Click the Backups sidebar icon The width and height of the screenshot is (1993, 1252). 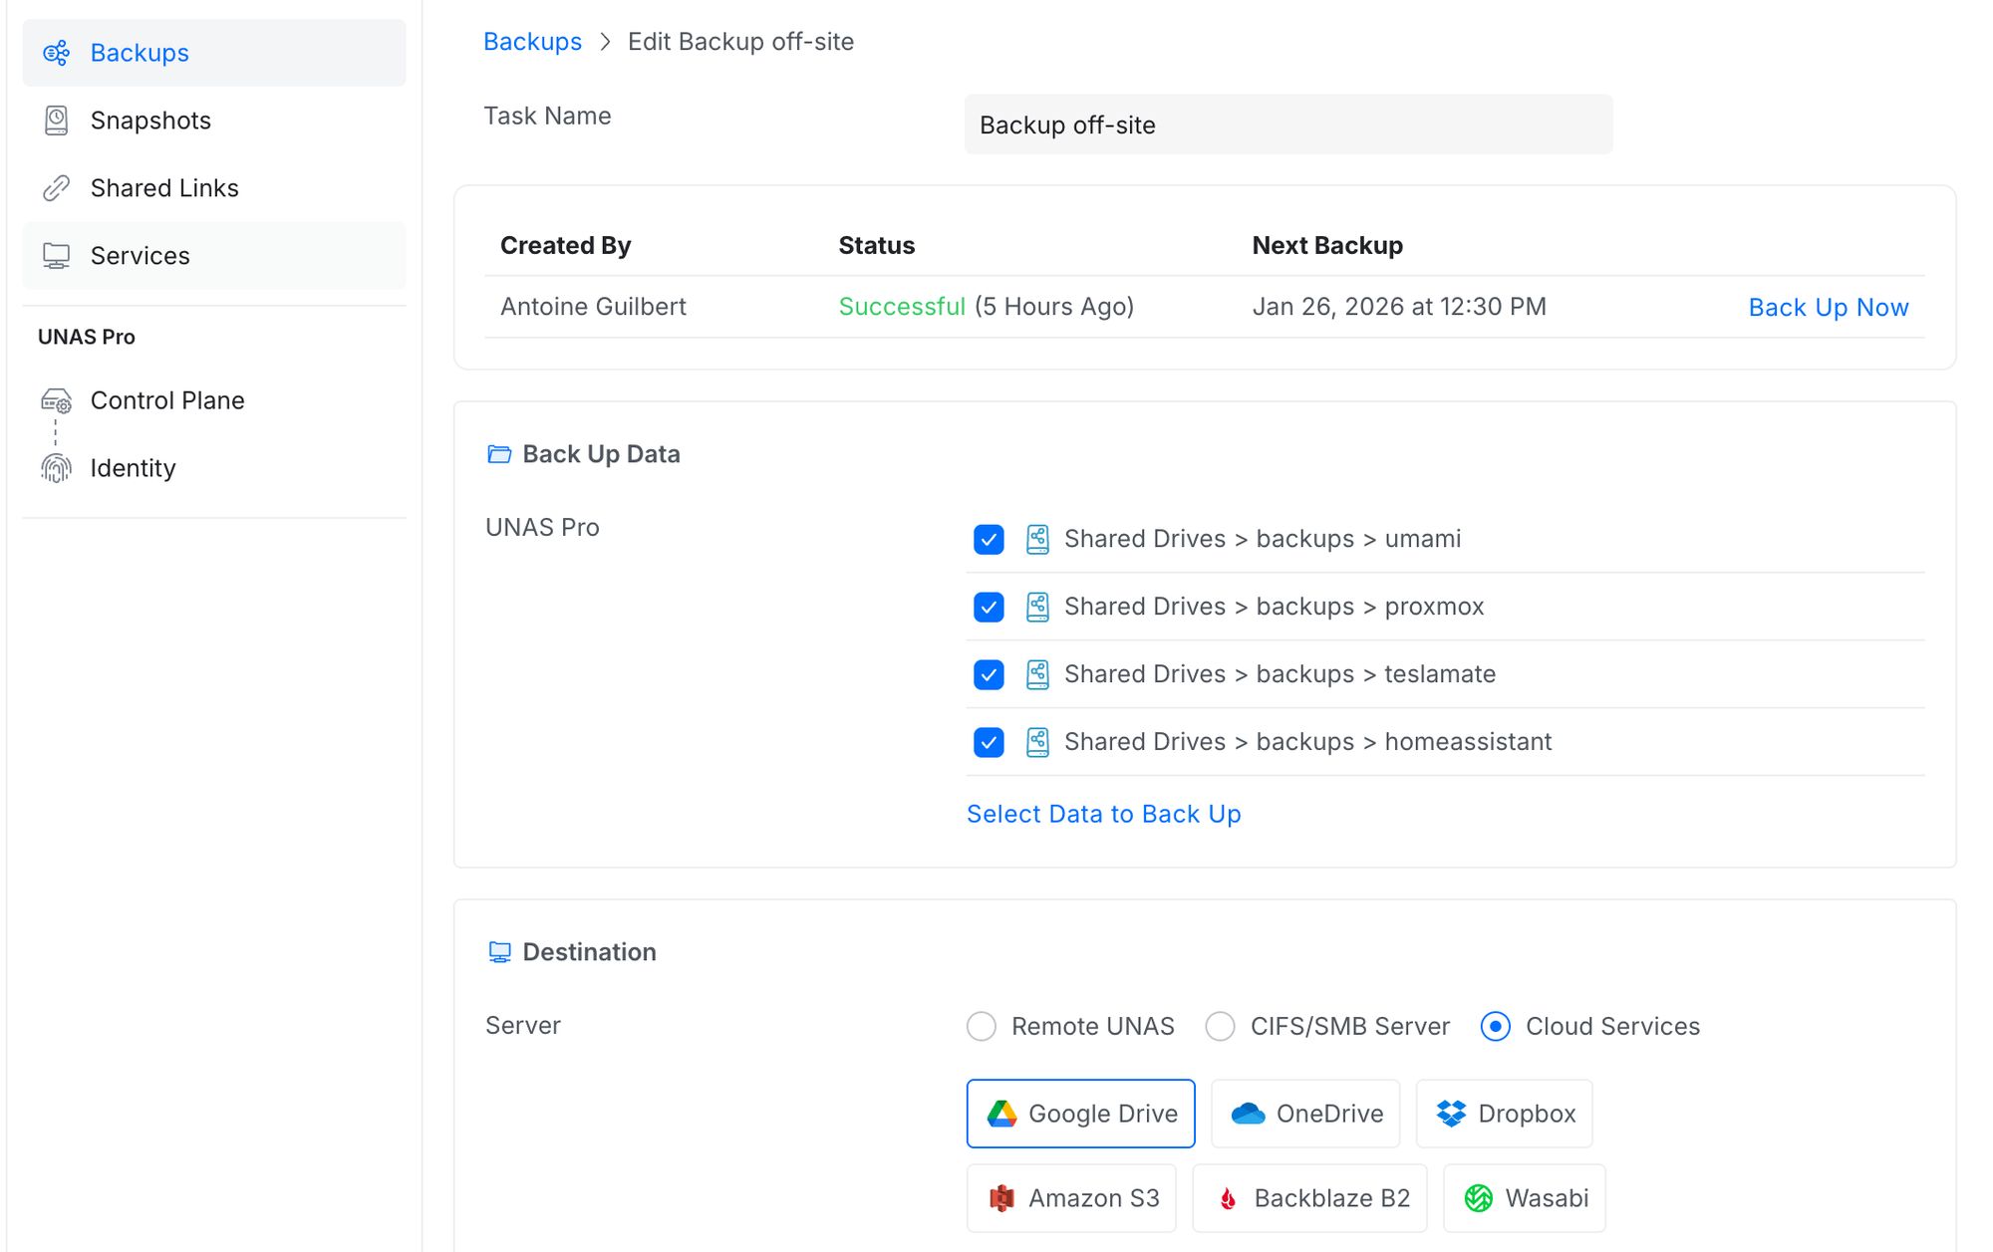(x=56, y=53)
